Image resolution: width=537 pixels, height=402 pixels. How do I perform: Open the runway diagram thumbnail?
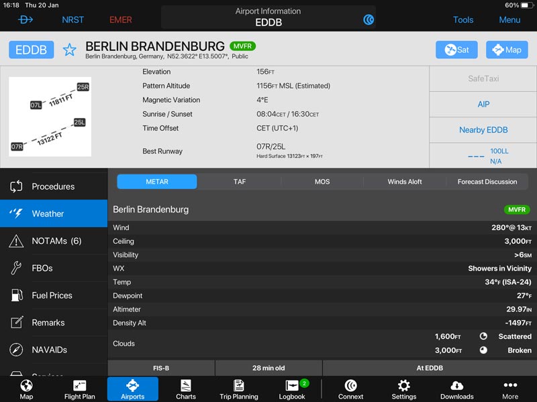coord(50,117)
